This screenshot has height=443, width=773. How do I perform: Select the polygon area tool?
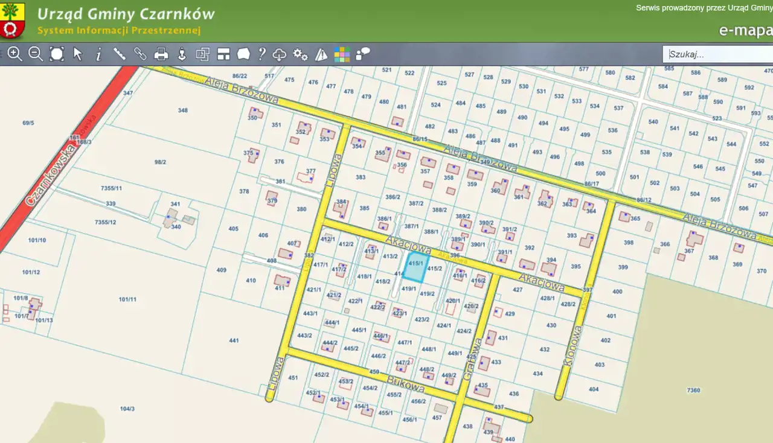[243, 54]
